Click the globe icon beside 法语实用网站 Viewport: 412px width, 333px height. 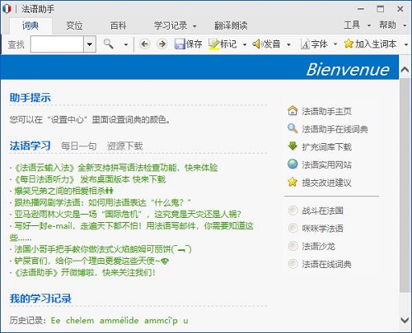(293, 164)
